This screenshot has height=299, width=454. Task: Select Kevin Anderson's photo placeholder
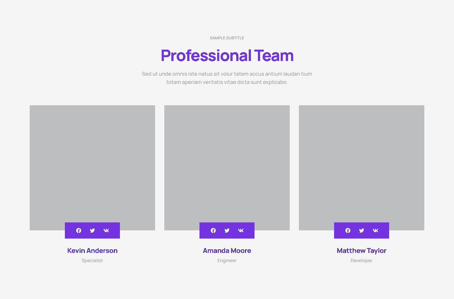(92, 162)
